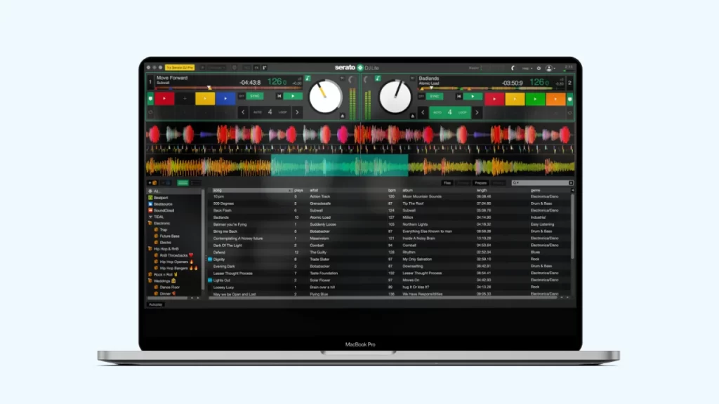Trigger deck 2 red hot cue pad

tap(494, 99)
